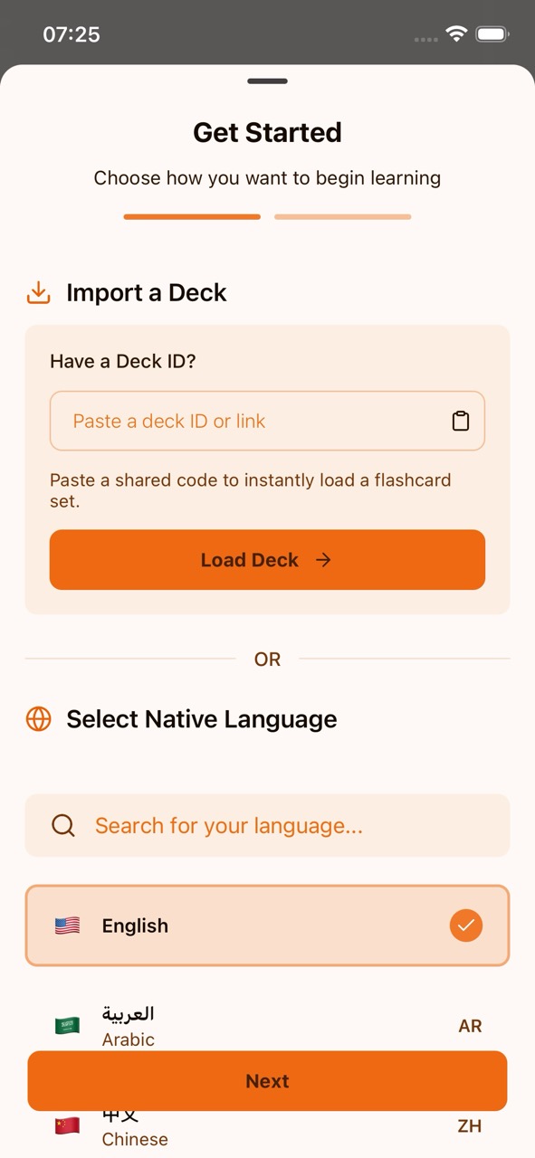This screenshot has width=535, height=1158.
Task: Select Arabic as native language
Action: pos(128,1026)
